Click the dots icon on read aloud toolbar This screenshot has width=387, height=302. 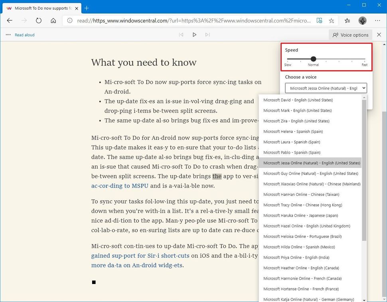click(x=8, y=35)
